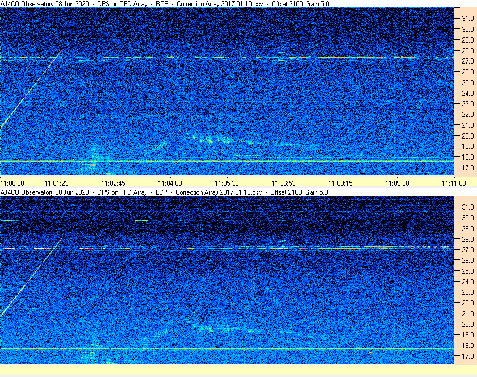Click the diagonal sweep line in LCP spectrogram
Image resolution: width=477 pixels, height=377 pixels.
[31, 278]
